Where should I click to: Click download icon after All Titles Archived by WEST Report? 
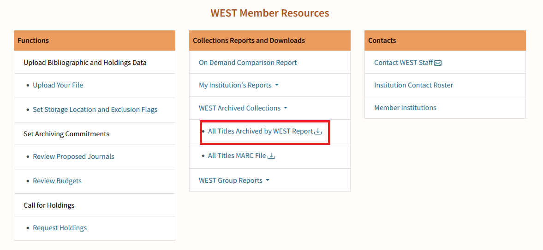point(317,131)
